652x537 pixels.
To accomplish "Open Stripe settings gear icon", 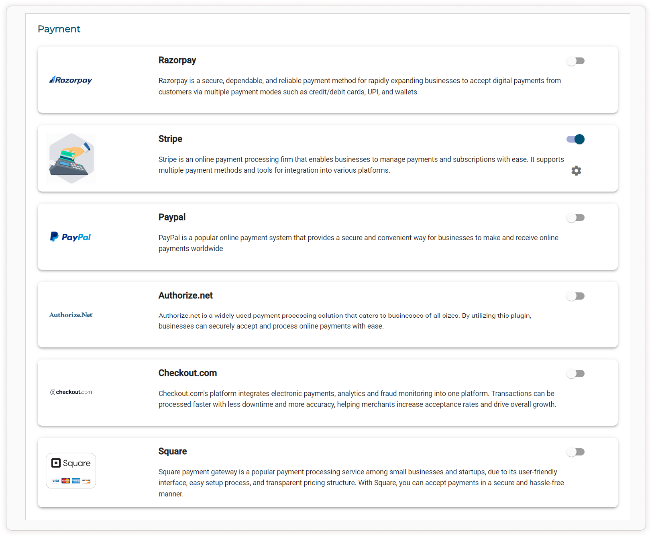I will click(576, 171).
